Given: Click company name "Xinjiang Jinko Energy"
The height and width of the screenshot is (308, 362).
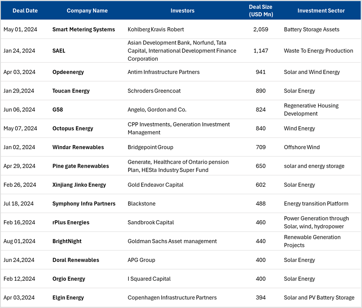Looking at the screenshot, I should point(79,185).
